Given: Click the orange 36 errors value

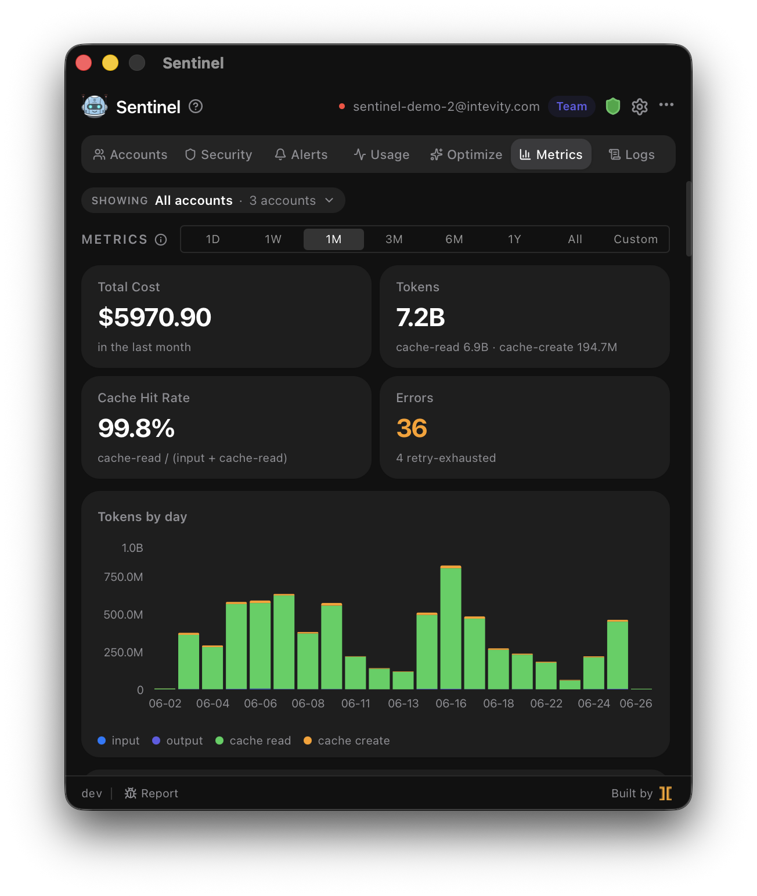Looking at the screenshot, I should pos(412,428).
